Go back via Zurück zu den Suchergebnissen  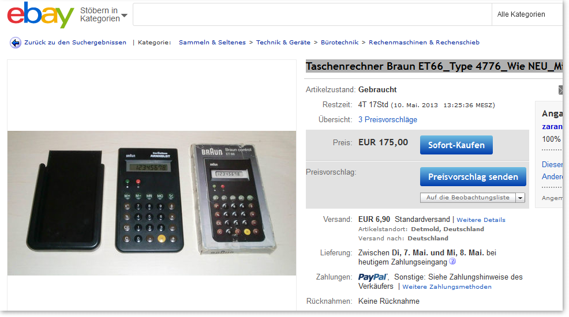pyautogui.click(x=75, y=43)
